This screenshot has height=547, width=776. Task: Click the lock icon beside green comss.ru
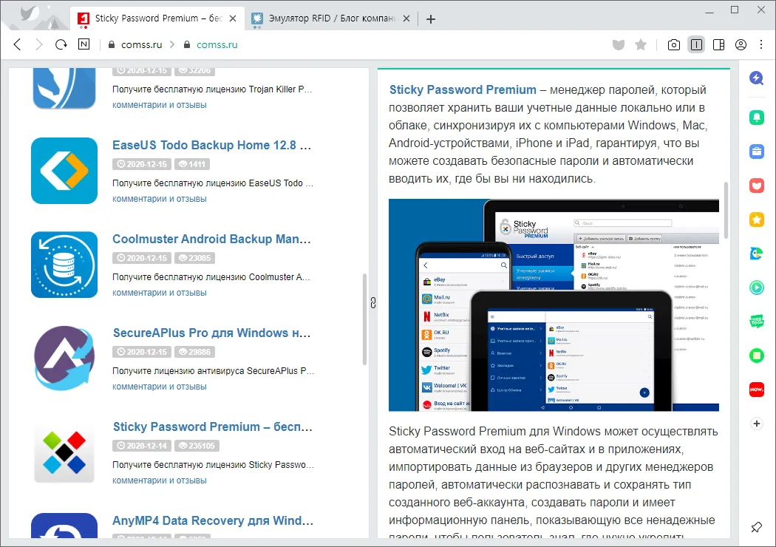click(186, 44)
